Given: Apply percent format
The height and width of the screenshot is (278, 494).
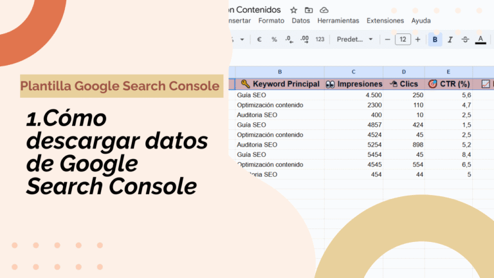Looking at the screenshot, I should [x=274, y=39].
